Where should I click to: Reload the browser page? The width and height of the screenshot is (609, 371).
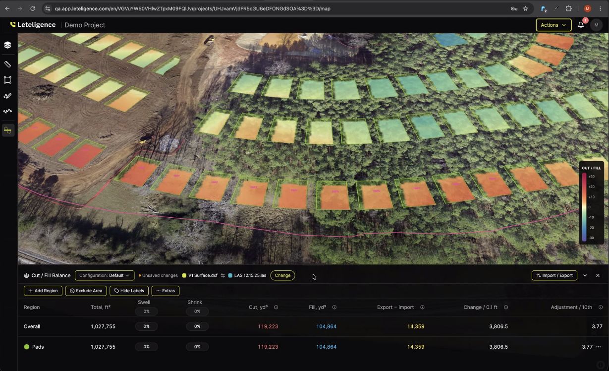pos(33,8)
